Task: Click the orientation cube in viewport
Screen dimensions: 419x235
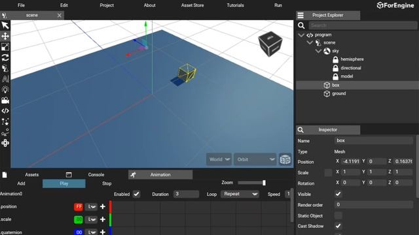Action: pos(270,44)
